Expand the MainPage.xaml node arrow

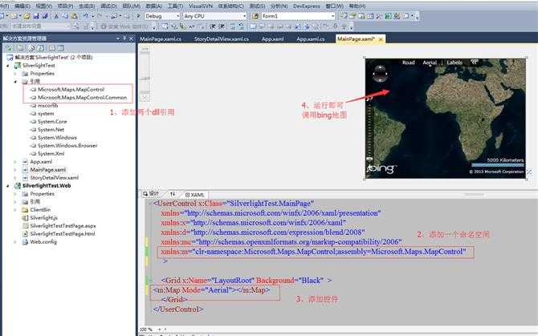click(x=15, y=169)
